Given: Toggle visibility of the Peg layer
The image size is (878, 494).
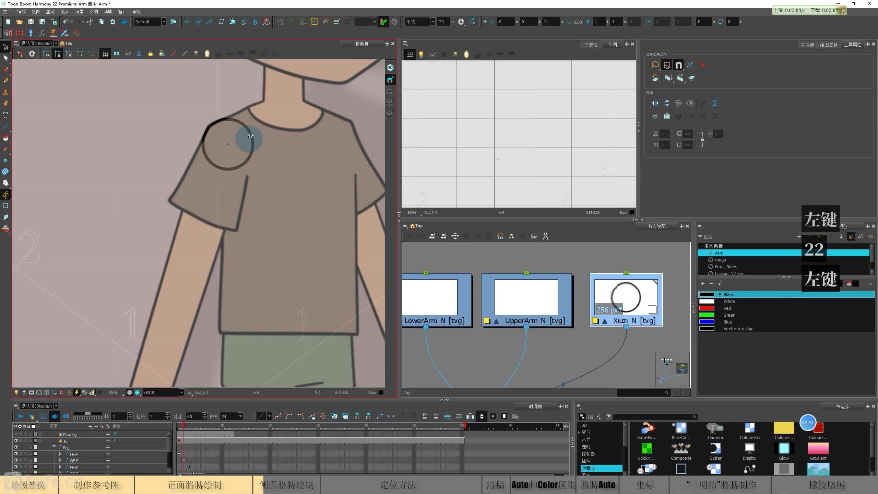Looking at the screenshot, I should click(16, 447).
